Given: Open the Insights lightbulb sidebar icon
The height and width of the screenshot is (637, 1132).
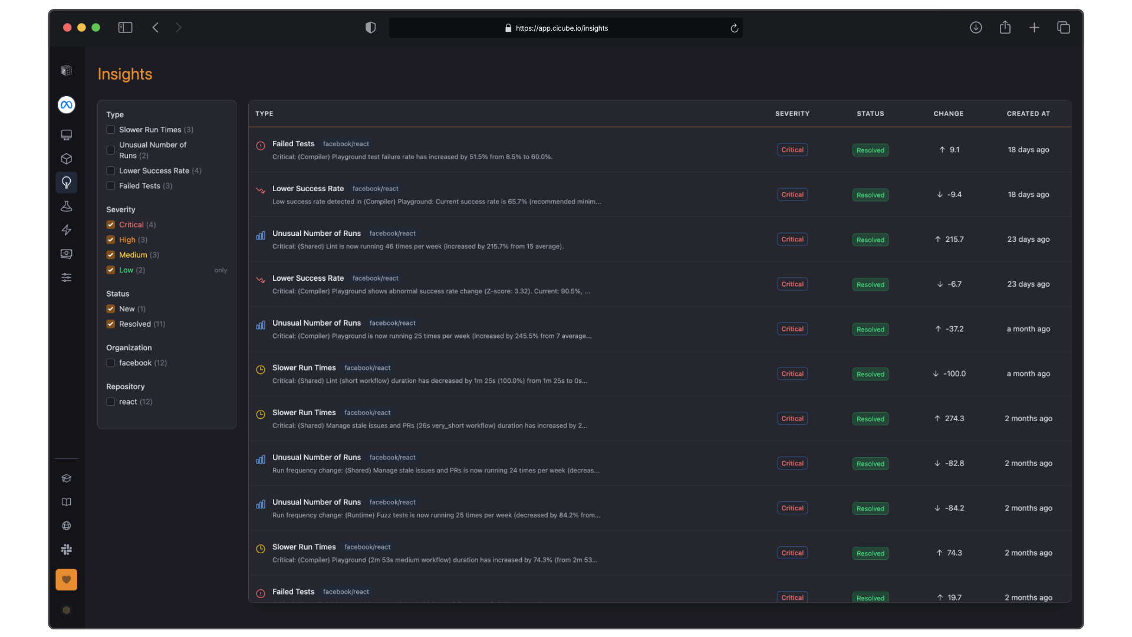Looking at the screenshot, I should point(67,182).
